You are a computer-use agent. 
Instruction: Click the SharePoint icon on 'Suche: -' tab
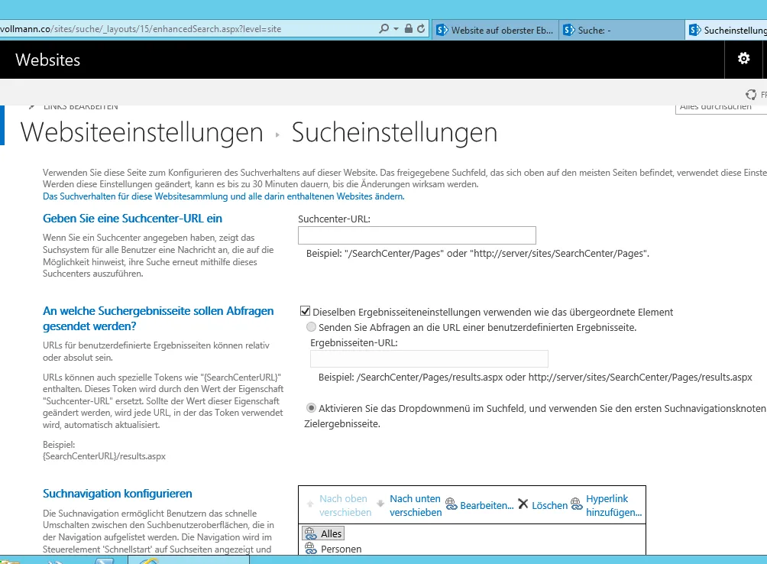[x=569, y=30]
